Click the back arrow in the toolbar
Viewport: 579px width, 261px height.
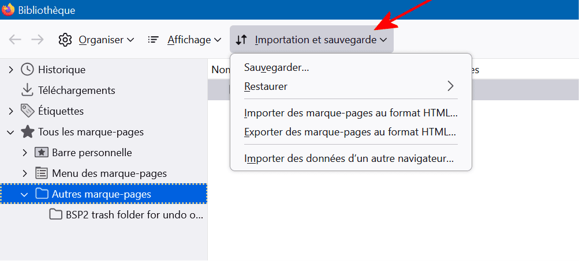15,40
